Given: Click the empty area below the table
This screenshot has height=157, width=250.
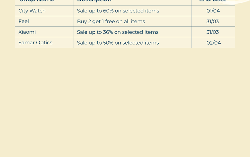Looking at the screenshot, I should (125, 100).
